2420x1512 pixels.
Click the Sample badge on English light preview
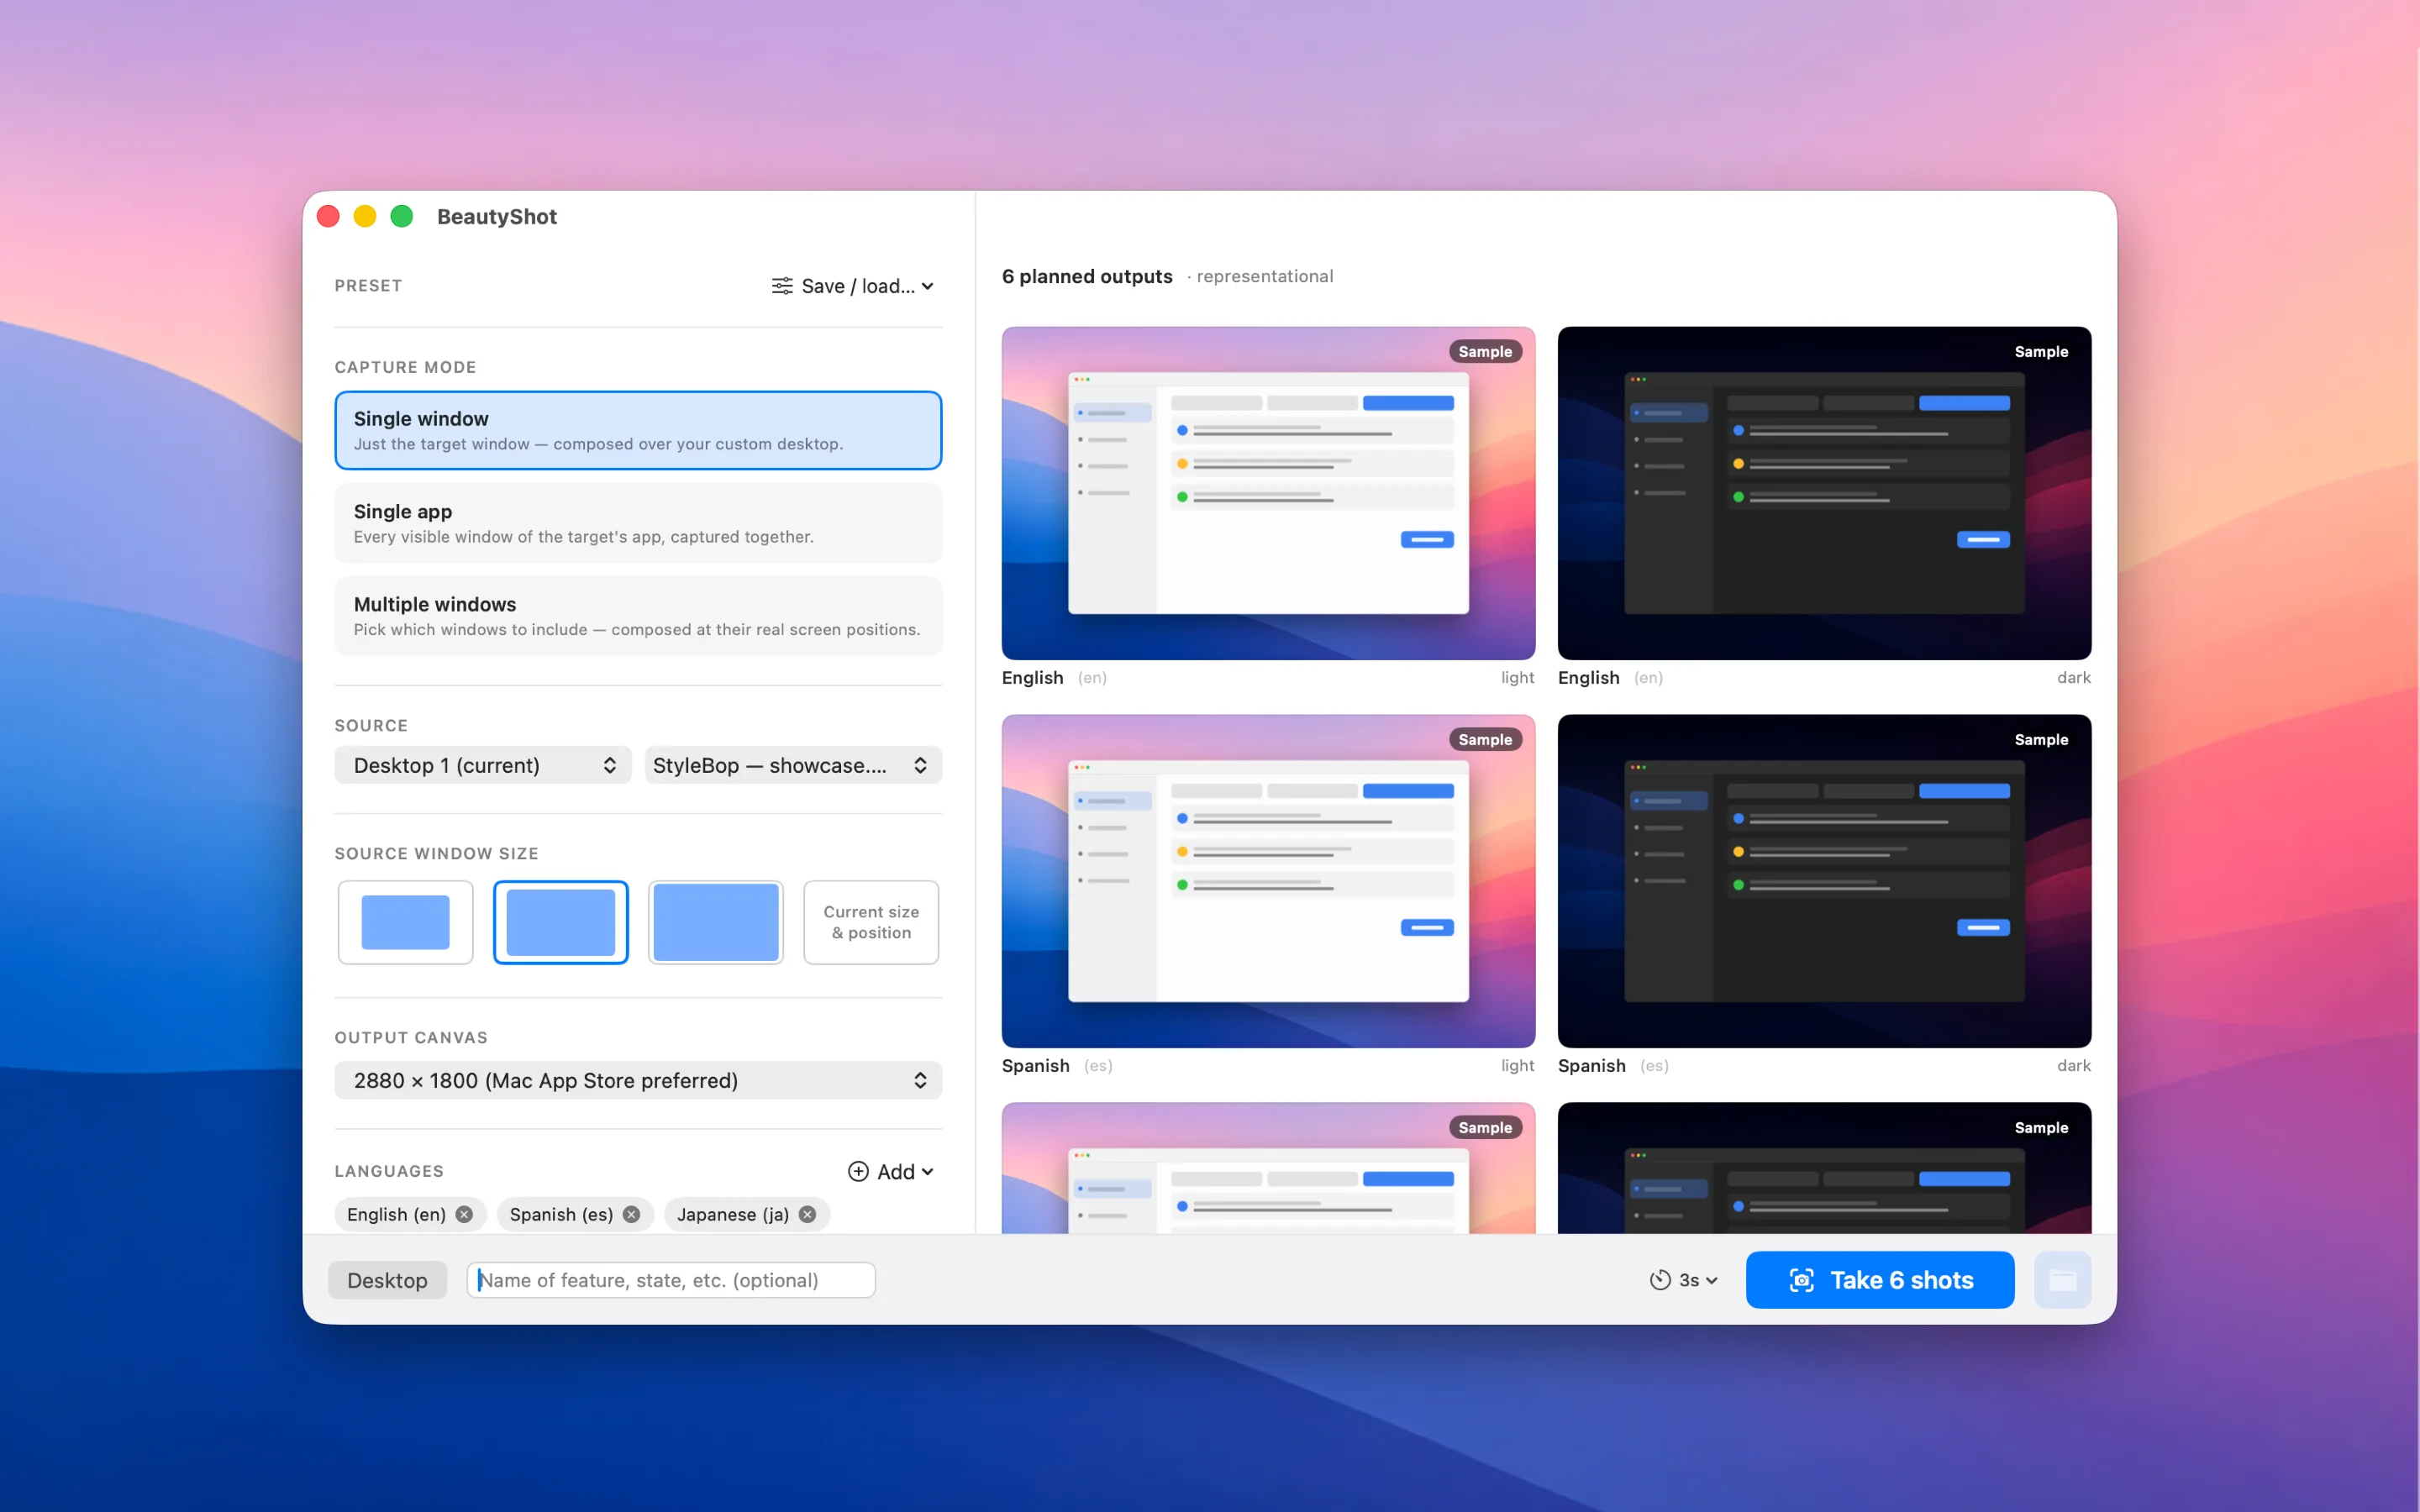pyautogui.click(x=1485, y=351)
